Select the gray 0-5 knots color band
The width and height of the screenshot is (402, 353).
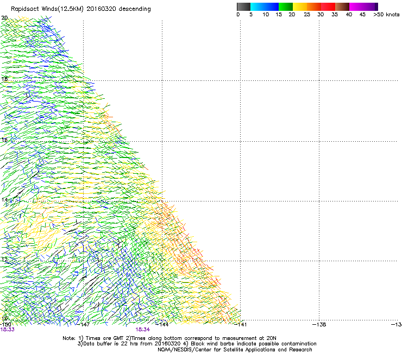point(243,7)
